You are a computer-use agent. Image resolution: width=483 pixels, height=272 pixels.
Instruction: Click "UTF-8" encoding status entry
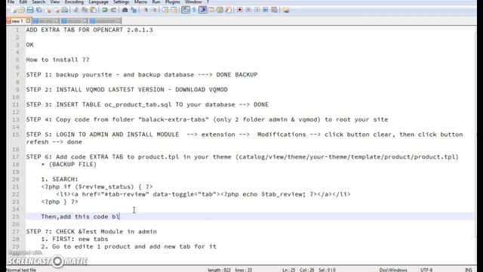coord(426,270)
